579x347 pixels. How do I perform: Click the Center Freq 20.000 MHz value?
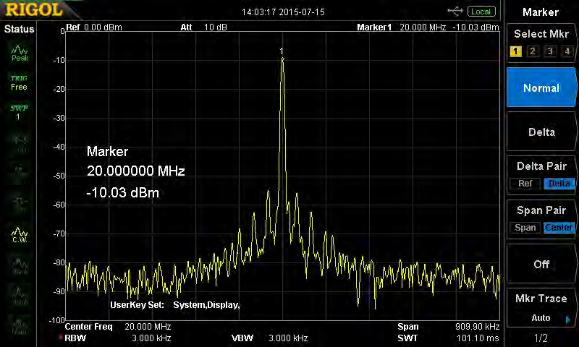[x=148, y=327]
